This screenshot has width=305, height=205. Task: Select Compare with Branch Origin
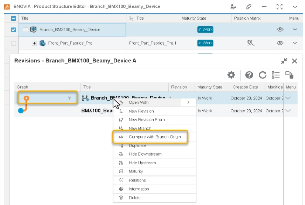tap(154, 137)
